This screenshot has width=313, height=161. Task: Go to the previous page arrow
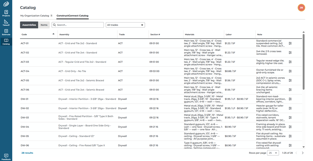pos(296,153)
